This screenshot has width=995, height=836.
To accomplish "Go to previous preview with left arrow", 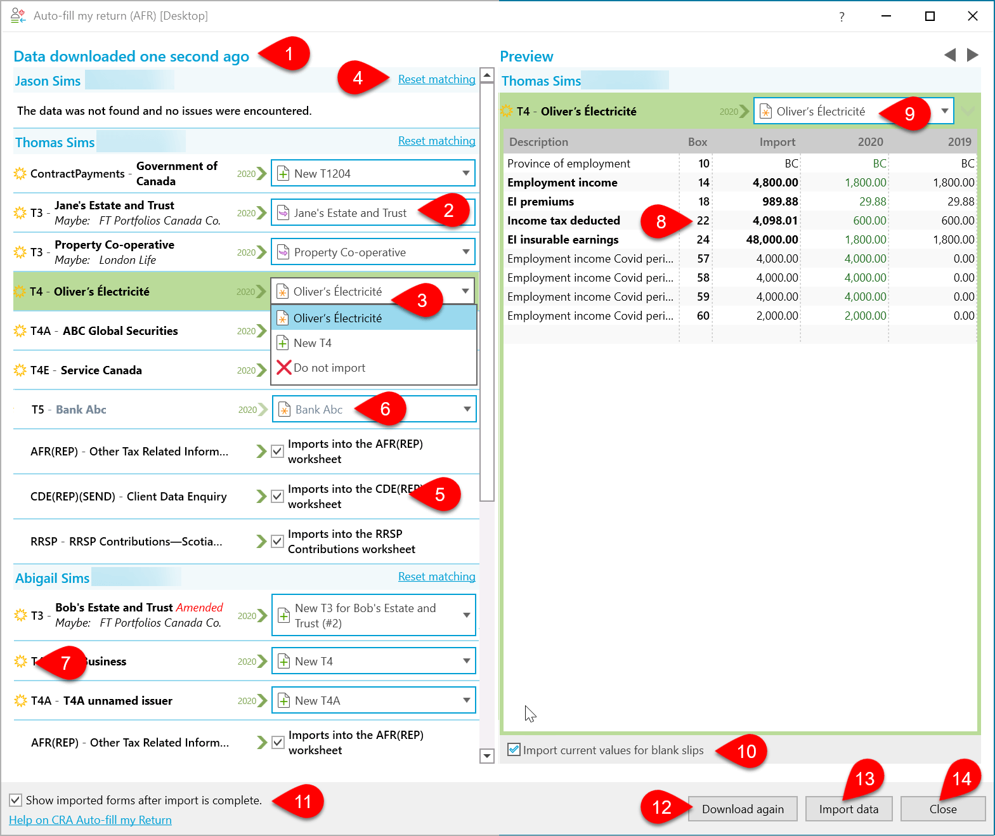I will point(950,55).
